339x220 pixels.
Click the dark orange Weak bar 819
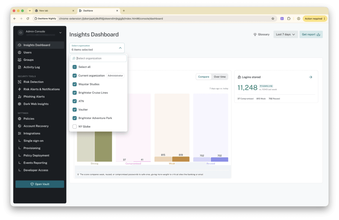181,159
